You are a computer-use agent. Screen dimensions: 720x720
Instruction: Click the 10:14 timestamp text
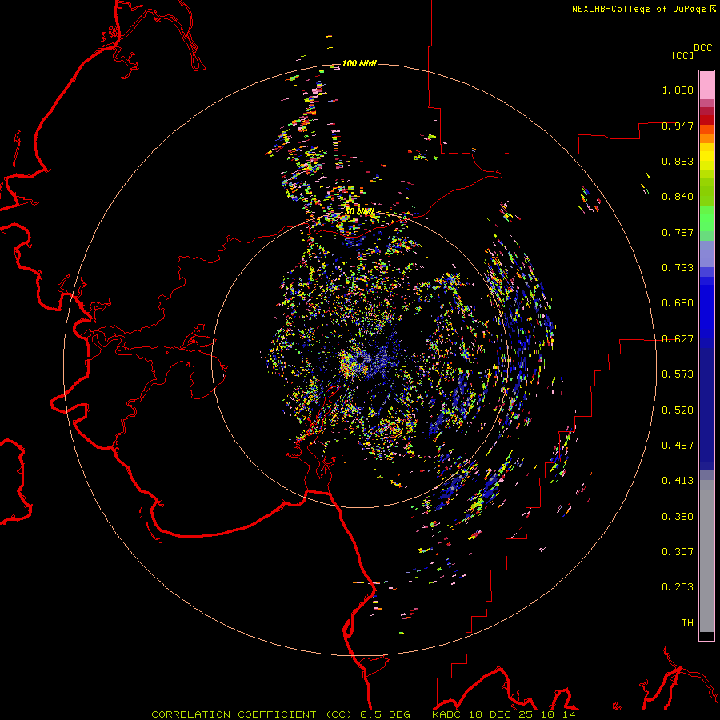pos(558,714)
